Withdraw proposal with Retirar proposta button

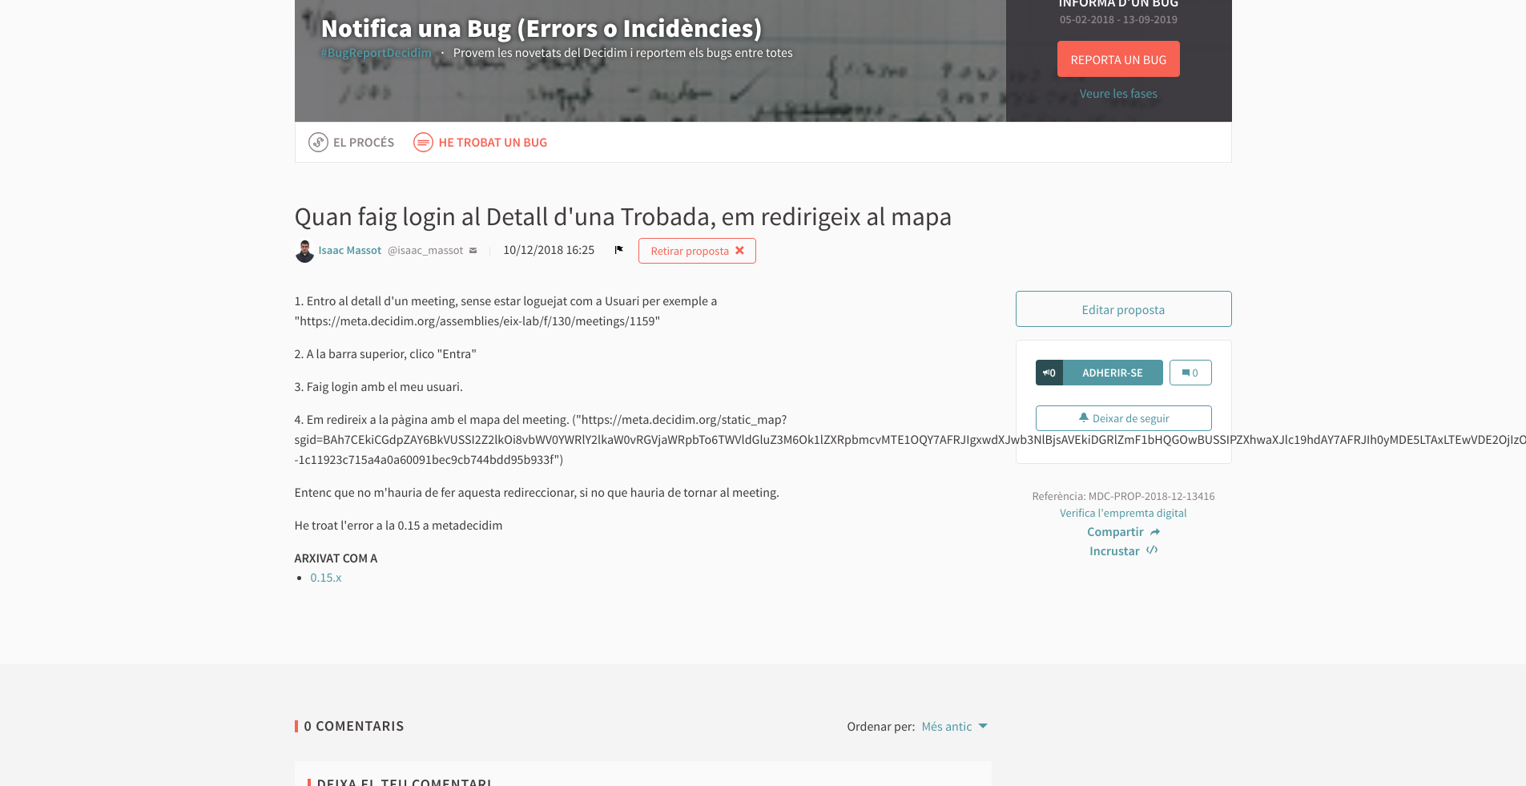tap(696, 251)
